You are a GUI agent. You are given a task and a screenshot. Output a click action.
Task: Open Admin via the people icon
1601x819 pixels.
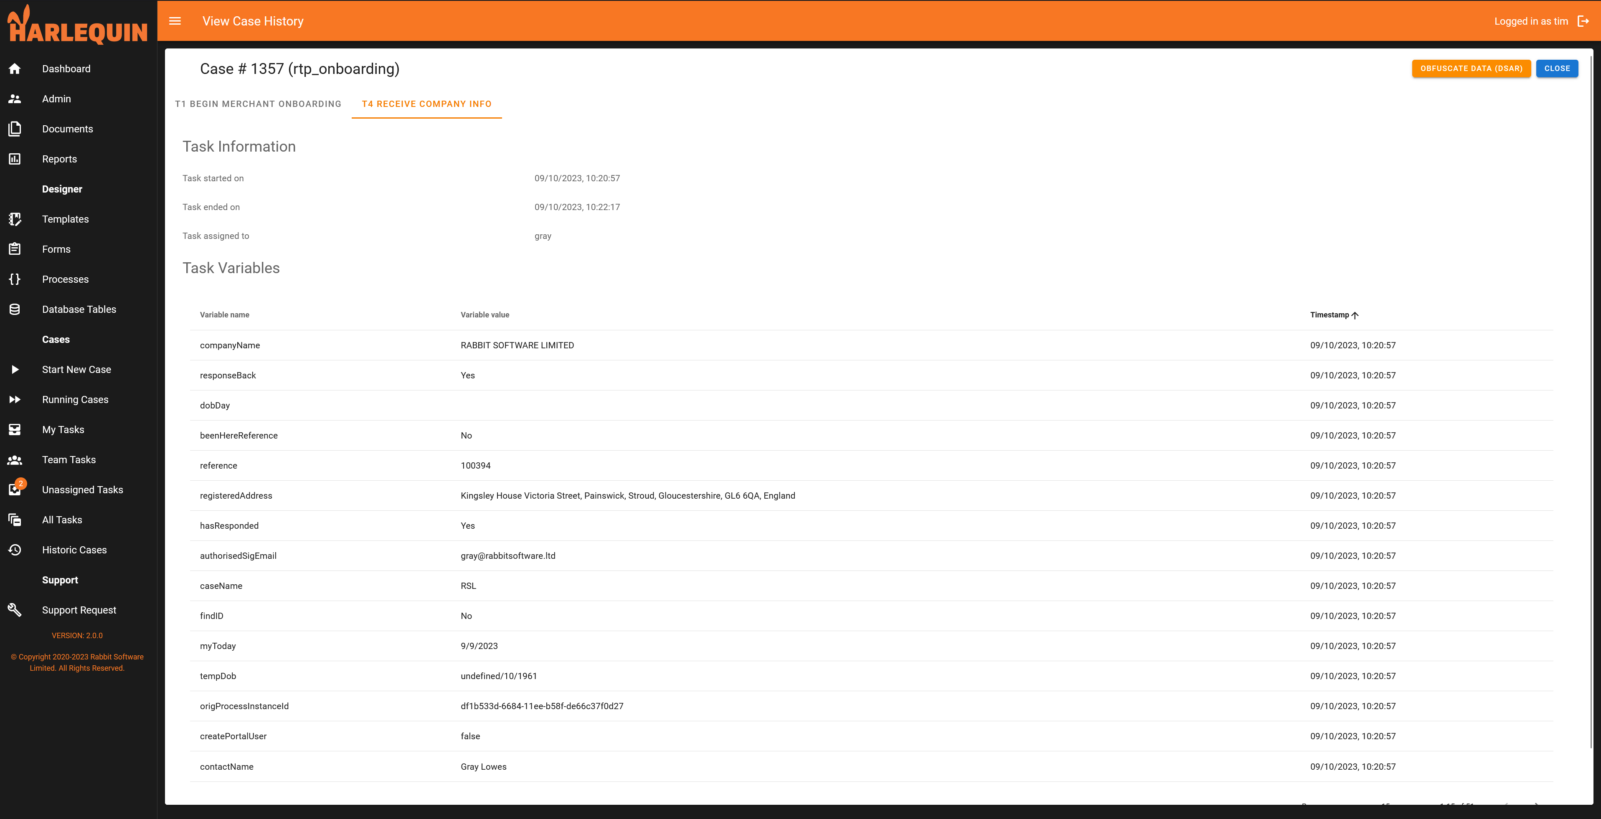tap(15, 99)
